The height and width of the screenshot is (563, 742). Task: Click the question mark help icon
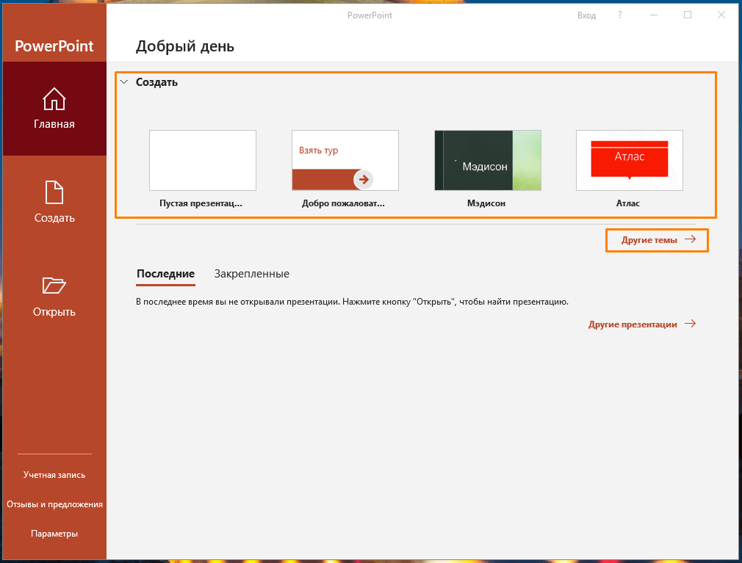pyautogui.click(x=619, y=15)
